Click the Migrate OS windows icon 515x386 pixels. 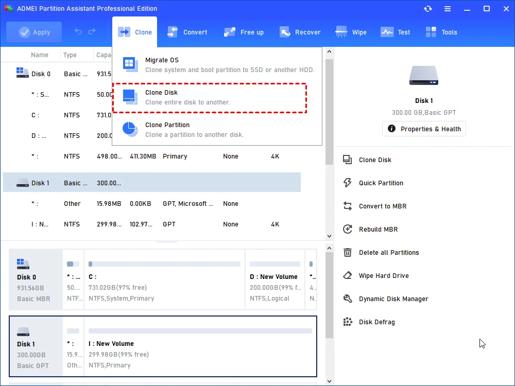(130, 64)
